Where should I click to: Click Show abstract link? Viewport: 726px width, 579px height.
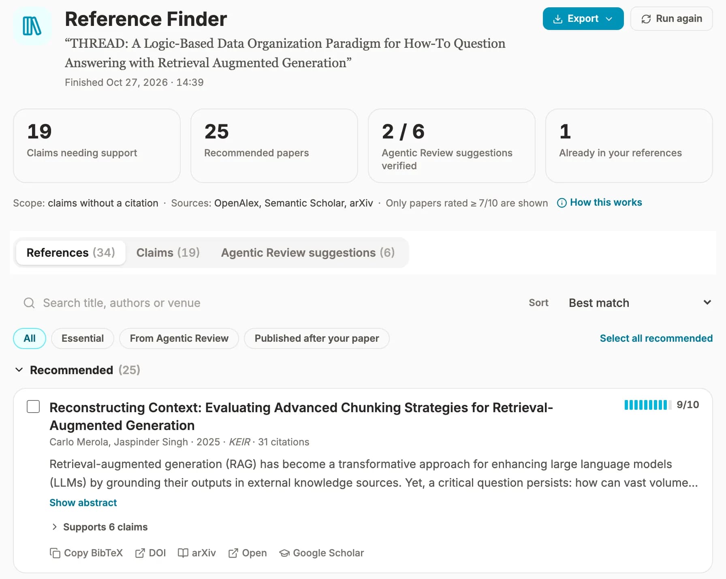tap(83, 502)
